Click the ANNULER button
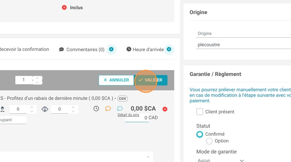Viewport: 291px width, 162px height. point(116,80)
